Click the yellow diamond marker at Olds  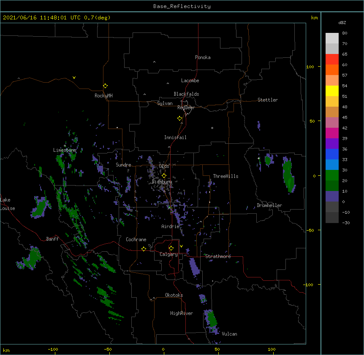pyautogui.click(x=164, y=175)
